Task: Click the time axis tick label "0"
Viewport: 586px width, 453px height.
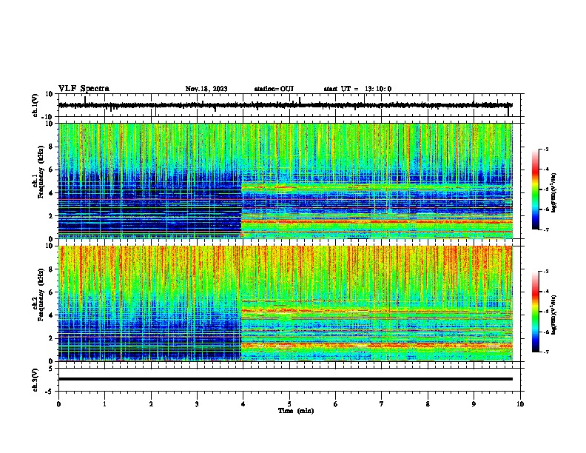Action: 58,404
